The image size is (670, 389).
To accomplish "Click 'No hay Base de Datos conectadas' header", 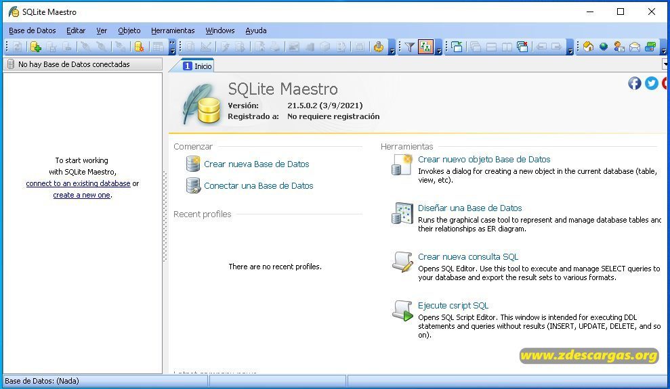I will coord(83,64).
